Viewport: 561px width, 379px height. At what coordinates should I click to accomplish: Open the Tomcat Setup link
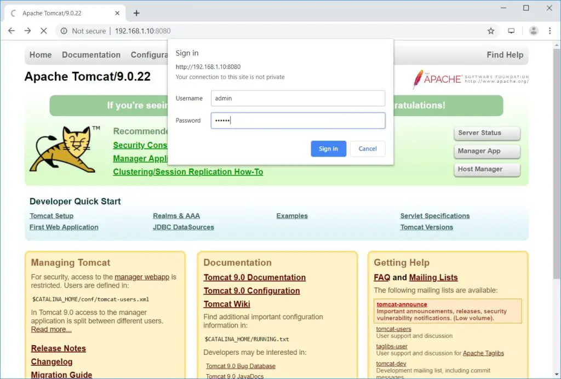51,216
